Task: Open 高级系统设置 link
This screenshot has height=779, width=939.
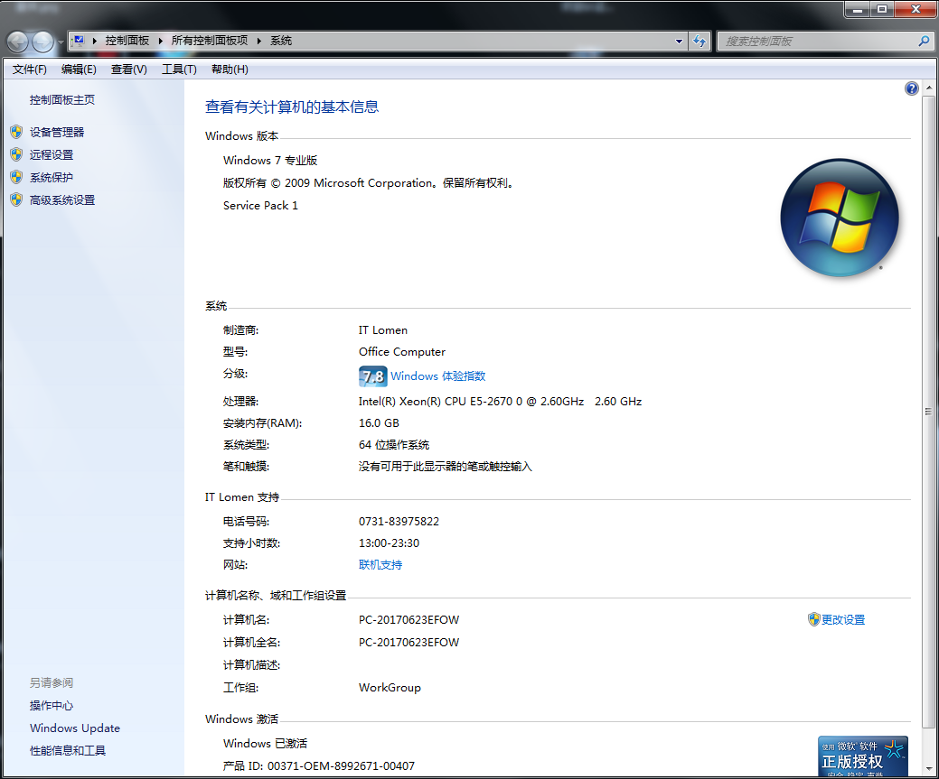Action: (x=62, y=200)
